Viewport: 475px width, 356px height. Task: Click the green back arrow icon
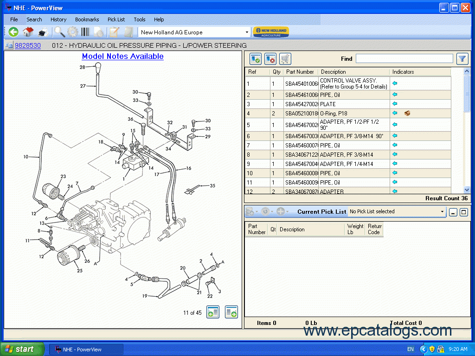[x=13, y=32]
